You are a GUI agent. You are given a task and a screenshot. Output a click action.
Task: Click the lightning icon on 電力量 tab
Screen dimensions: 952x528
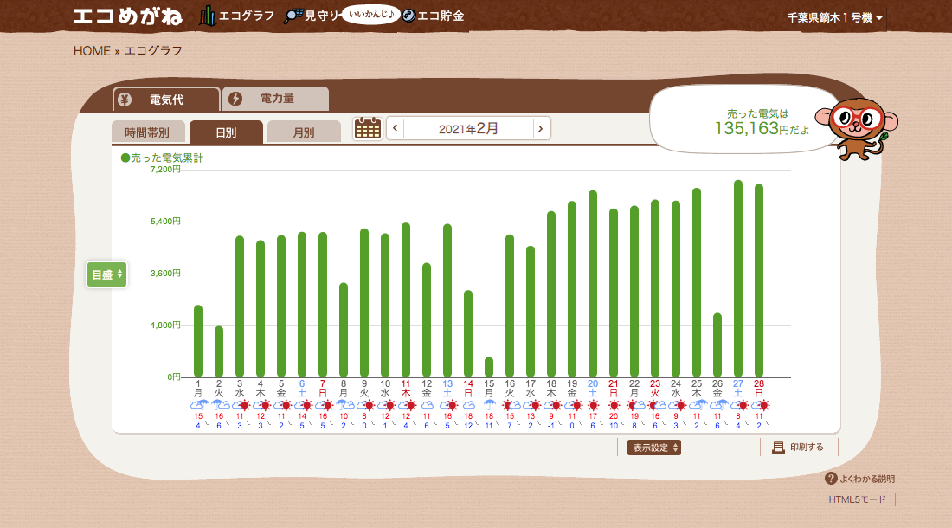(235, 99)
